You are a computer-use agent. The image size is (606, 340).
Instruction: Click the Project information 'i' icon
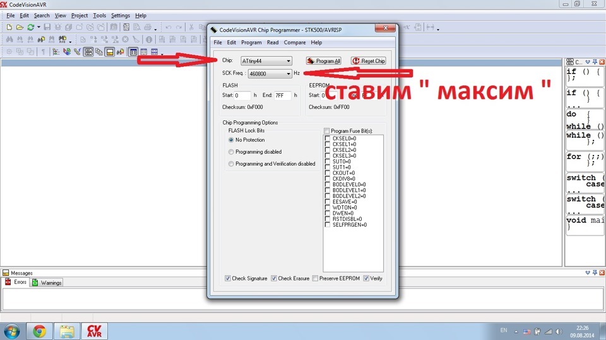[149, 39]
